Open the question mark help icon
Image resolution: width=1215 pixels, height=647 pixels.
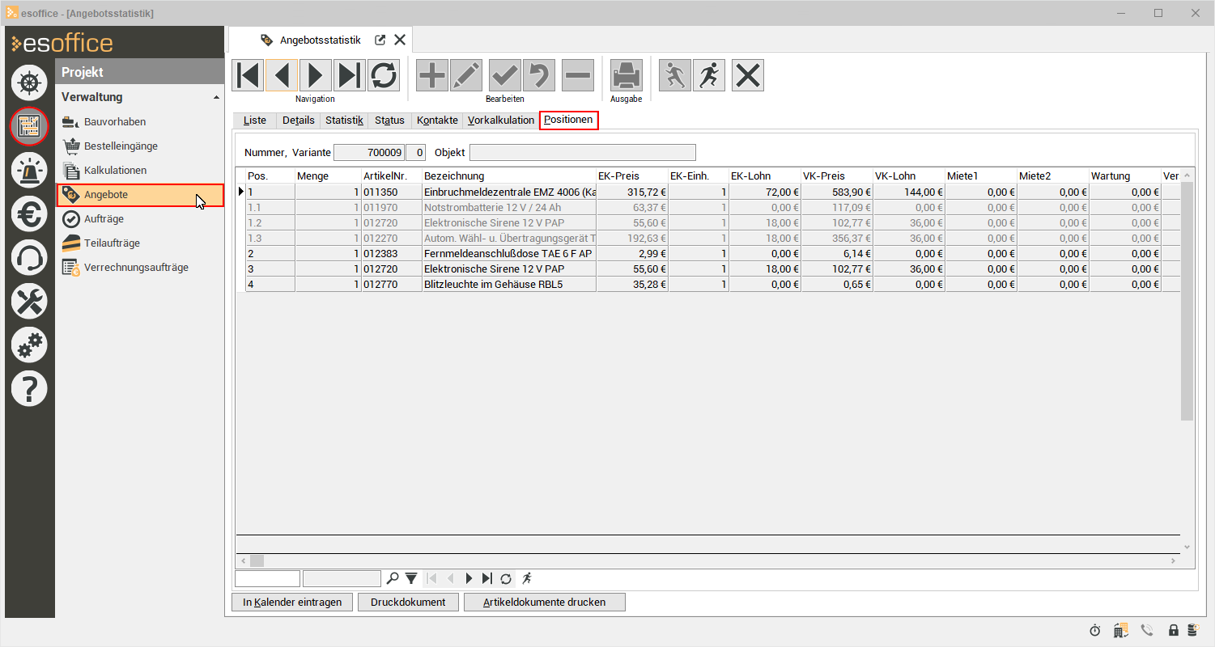point(29,388)
